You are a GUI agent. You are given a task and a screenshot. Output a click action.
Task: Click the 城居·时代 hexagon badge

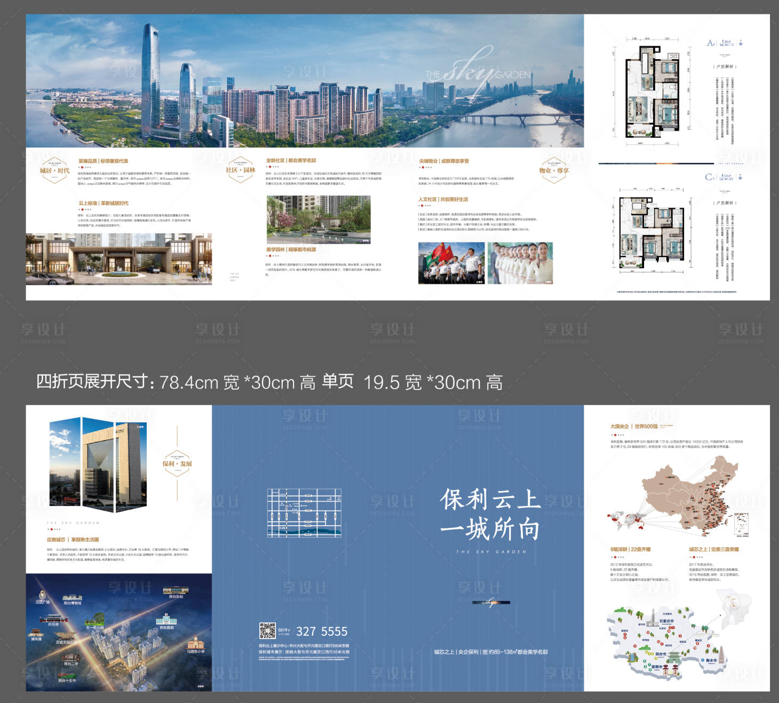click(54, 170)
